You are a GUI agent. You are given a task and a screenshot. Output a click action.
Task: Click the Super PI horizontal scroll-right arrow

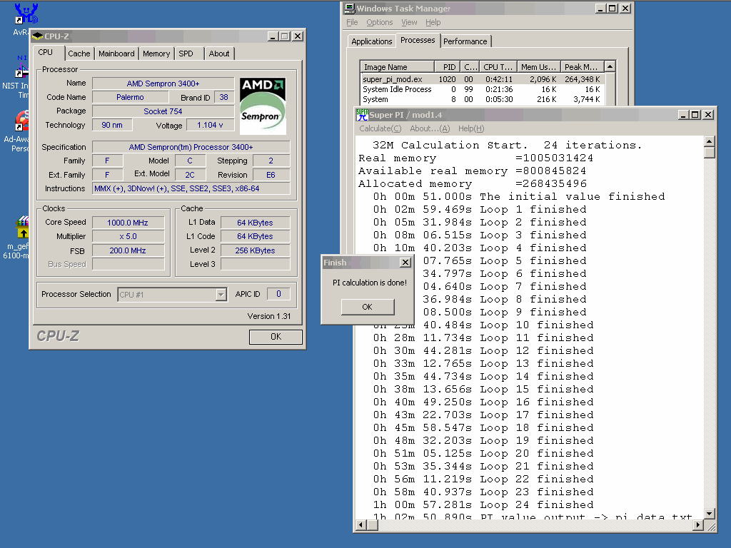698,525
